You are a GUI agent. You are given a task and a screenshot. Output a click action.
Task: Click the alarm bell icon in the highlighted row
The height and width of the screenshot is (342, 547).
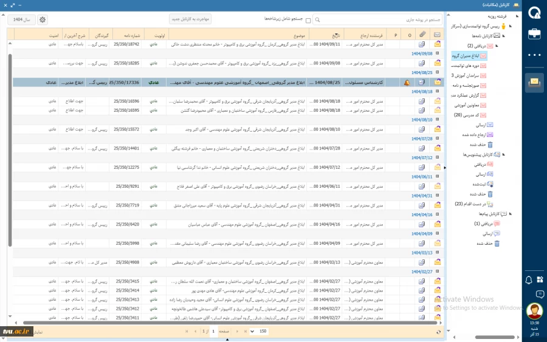coord(407,83)
